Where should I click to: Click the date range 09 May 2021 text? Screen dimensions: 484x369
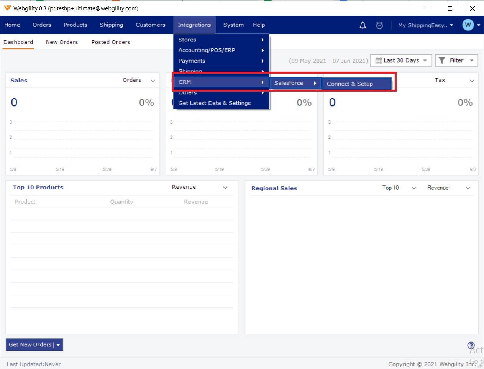(x=328, y=61)
